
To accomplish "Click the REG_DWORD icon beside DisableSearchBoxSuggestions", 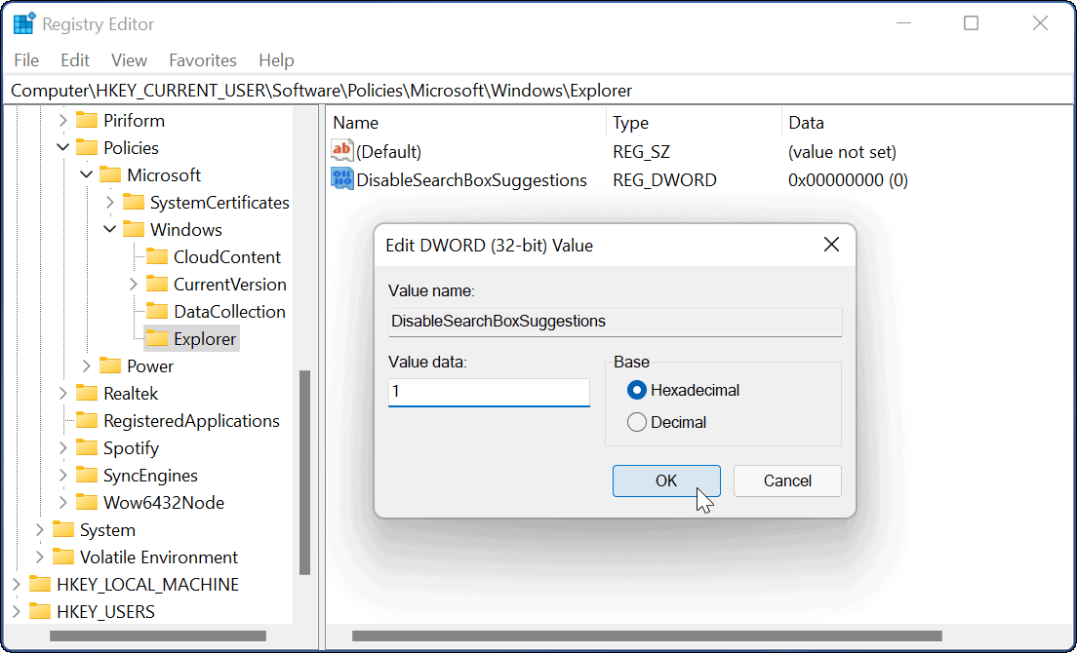I will (342, 179).
